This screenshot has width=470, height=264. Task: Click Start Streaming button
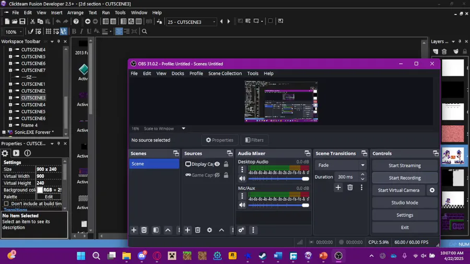[404, 165]
